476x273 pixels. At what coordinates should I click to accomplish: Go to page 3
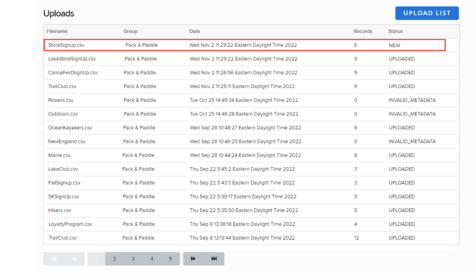pos(133,259)
